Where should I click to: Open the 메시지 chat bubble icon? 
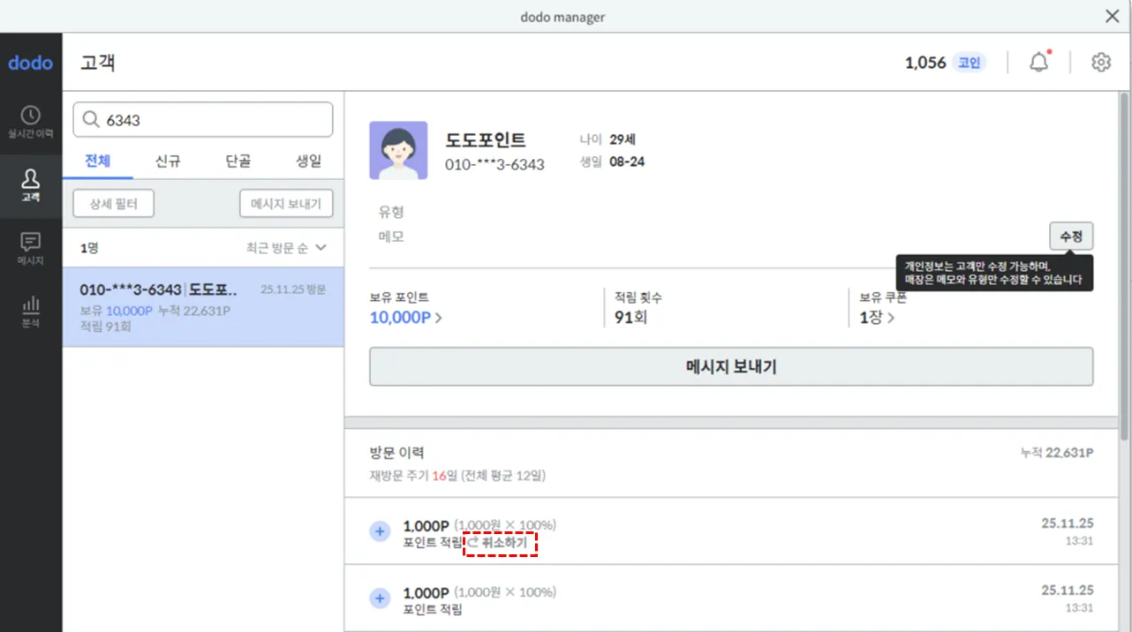pos(31,243)
